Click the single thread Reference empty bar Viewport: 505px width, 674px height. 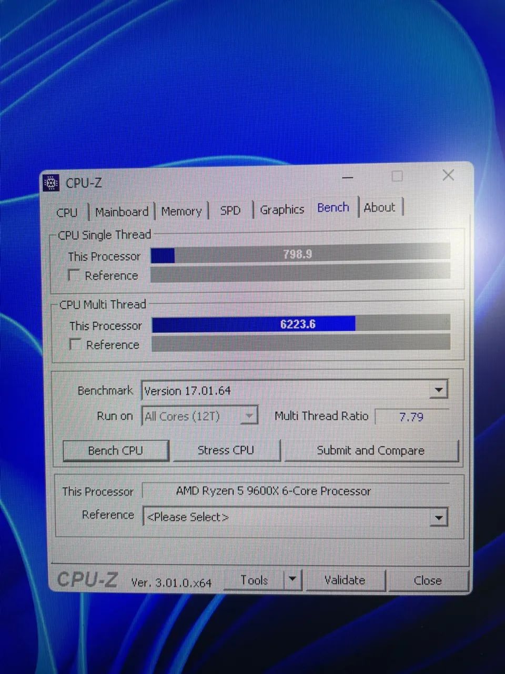coord(300,274)
